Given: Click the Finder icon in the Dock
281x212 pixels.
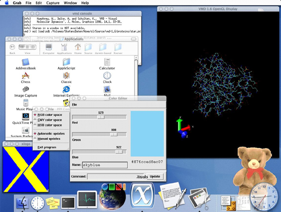Looking at the screenshot, I should click(22, 203).
